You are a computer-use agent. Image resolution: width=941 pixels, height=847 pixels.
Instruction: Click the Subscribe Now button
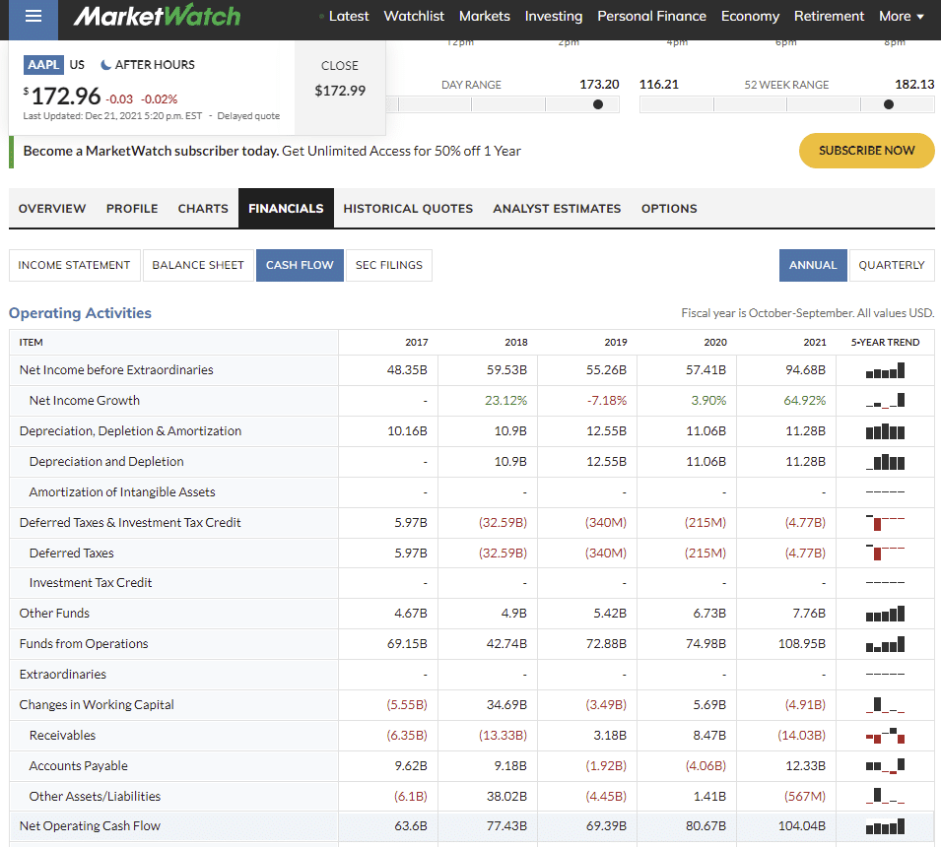pyautogui.click(x=866, y=151)
